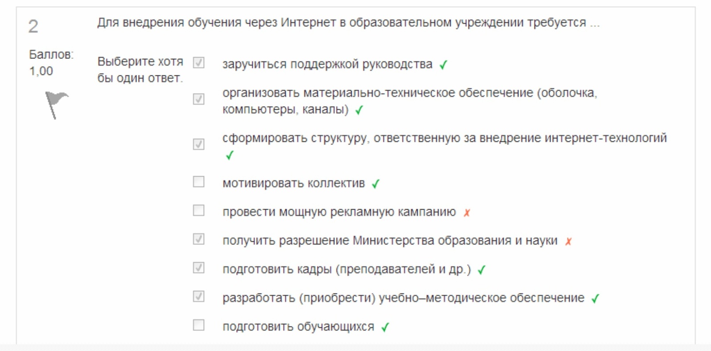Click green checkmark below 'сформировать структуру' option
Image resolution: width=711 pixels, height=351 pixels.
[230, 156]
